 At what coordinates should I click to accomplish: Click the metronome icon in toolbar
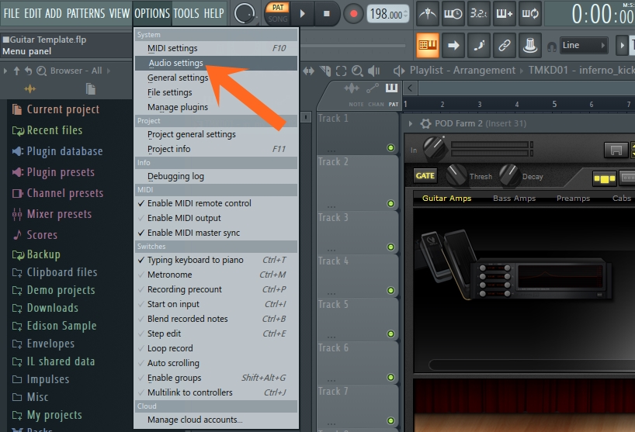427,13
